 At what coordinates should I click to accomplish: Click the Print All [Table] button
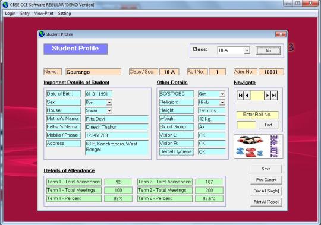[266, 202]
